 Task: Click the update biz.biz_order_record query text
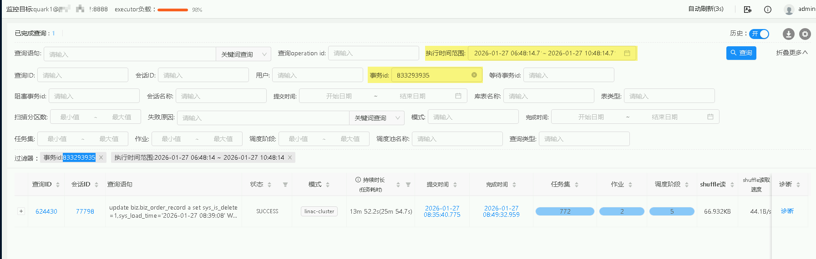click(173, 211)
